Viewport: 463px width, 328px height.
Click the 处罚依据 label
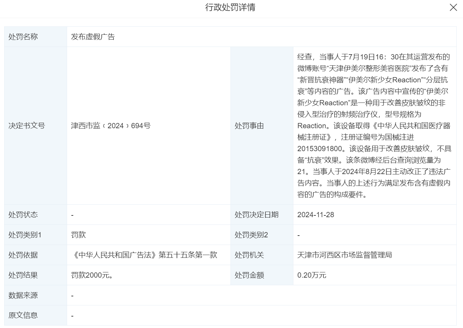tap(23, 255)
